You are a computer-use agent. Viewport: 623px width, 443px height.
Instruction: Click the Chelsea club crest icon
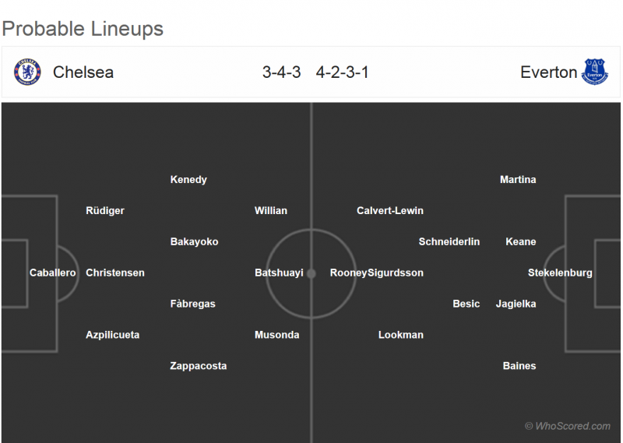[x=27, y=72]
